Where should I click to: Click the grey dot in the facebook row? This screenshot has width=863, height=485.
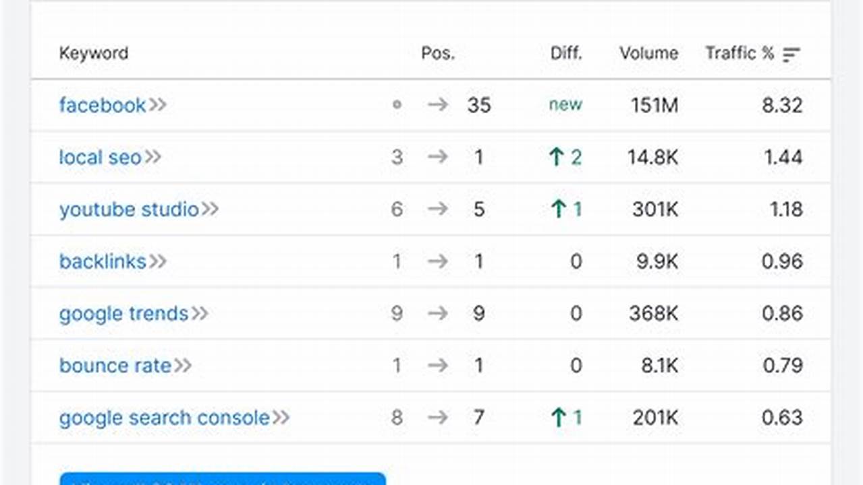(x=397, y=105)
